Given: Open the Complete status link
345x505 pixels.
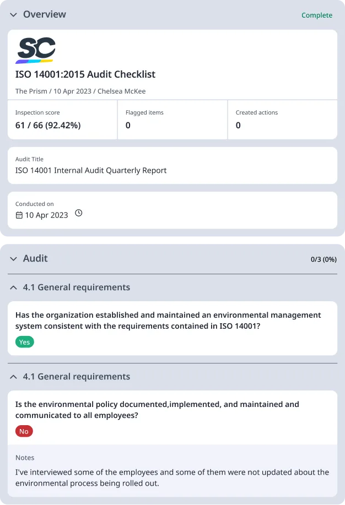Looking at the screenshot, I should (x=317, y=15).
